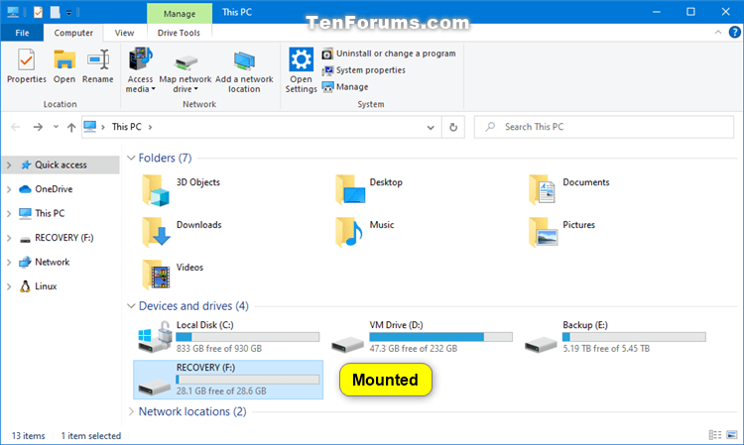The image size is (744, 445).
Task: Collapse the ribbon with the chevron
Action: [718, 33]
